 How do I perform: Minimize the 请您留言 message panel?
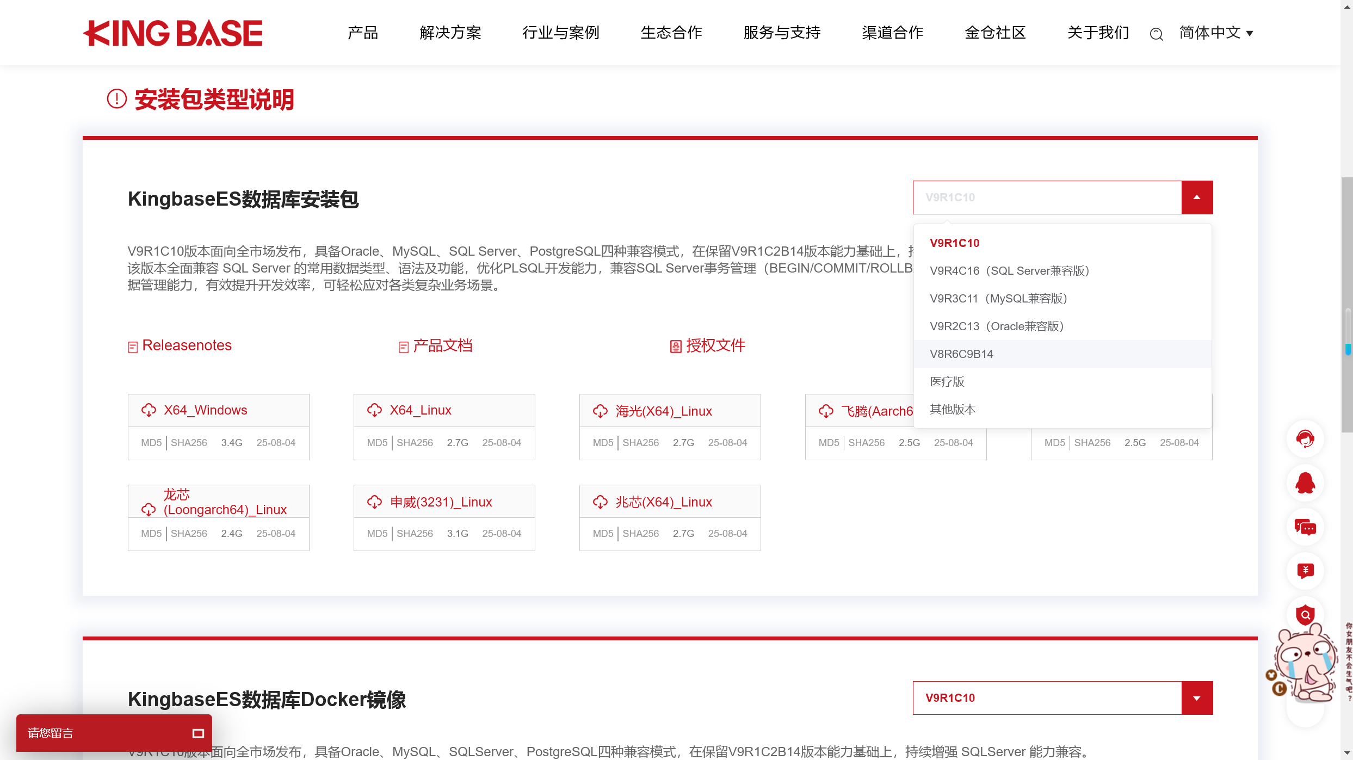pos(198,733)
